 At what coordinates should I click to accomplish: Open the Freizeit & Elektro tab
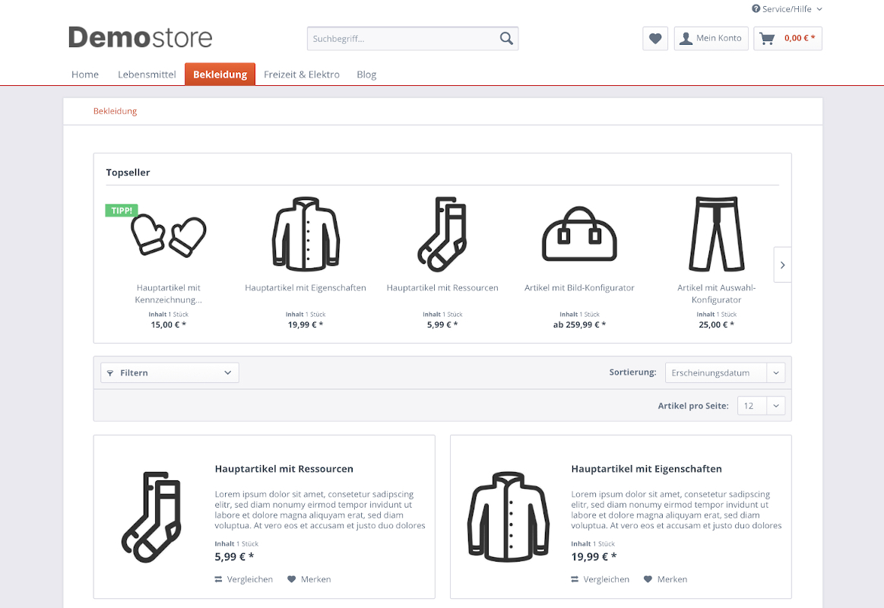302,74
